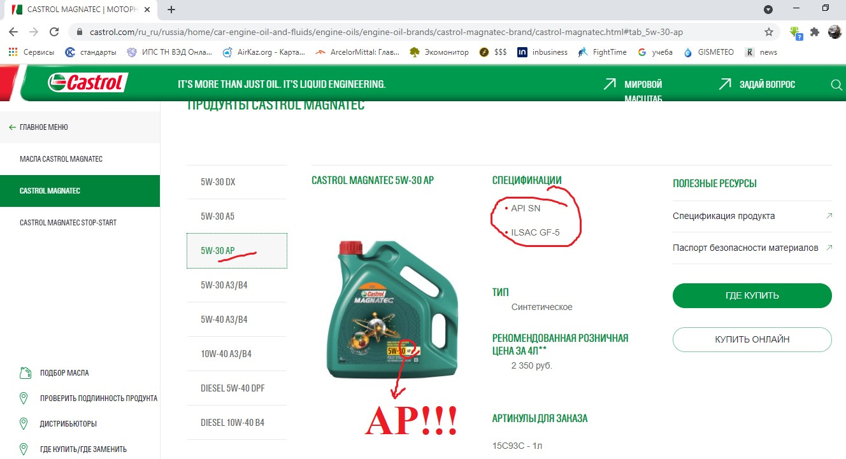Viewport: 846px width, 459px height.
Task: Open the ArcelorMittal bookmark
Action: point(356,52)
